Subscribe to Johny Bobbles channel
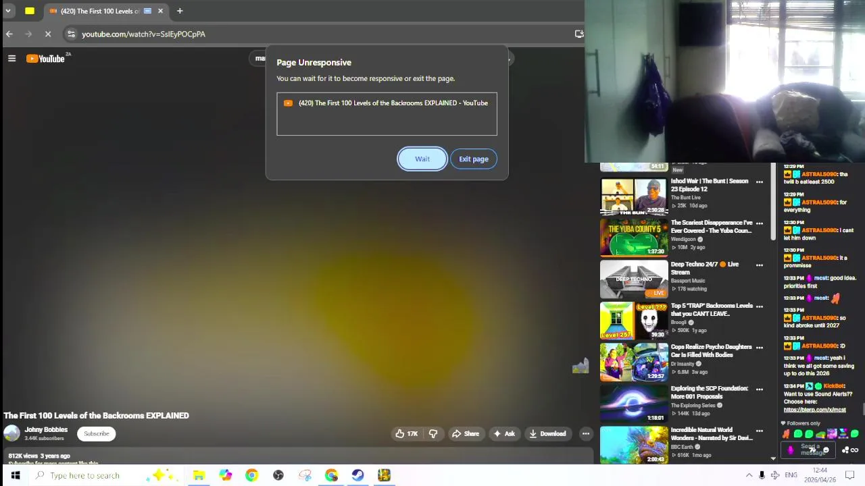Image resolution: width=865 pixels, height=486 pixels. coord(96,434)
